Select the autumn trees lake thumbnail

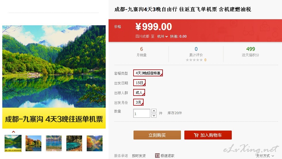click(x=33, y=144)
